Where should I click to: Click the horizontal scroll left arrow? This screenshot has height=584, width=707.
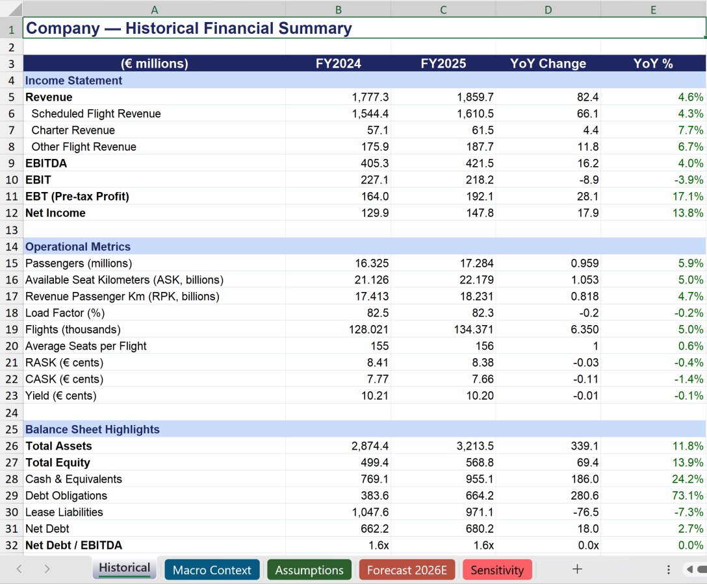pos(689,569)
